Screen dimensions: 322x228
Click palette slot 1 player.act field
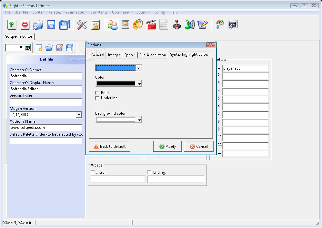pos(246,68)
